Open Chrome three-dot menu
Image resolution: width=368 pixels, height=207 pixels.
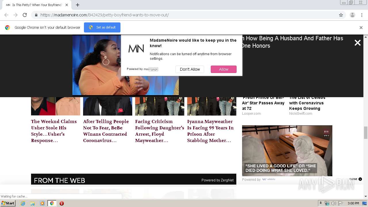[x=362, y=15]
